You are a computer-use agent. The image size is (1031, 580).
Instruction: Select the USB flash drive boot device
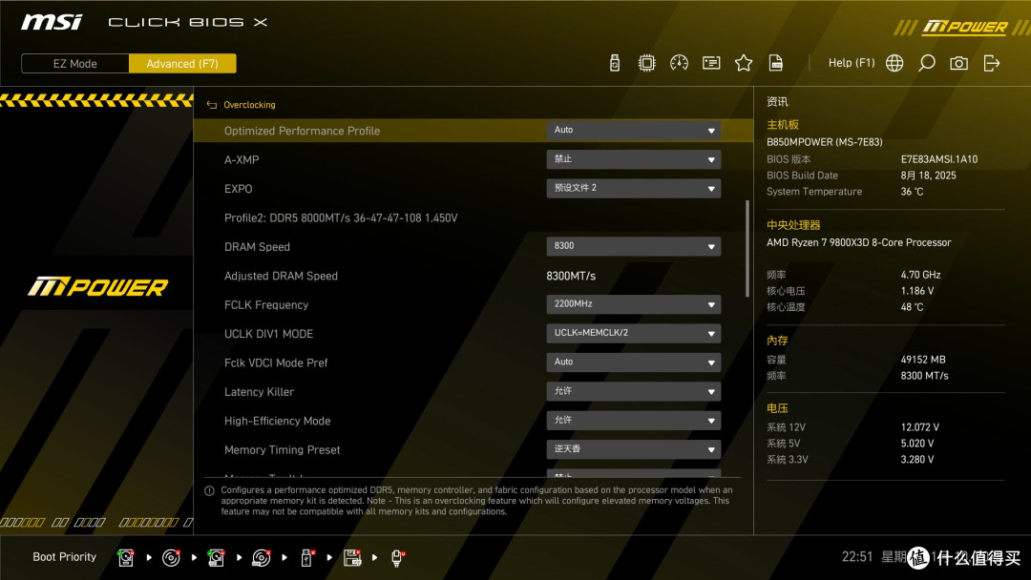pyautogui.click(x=306, y=557)
